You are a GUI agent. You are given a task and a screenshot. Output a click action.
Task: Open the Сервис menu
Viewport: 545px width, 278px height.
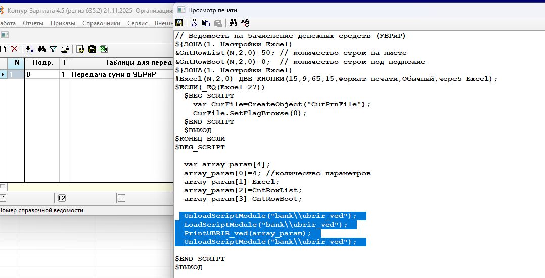(138, 23)
